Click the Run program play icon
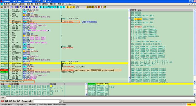 pyautogui.click(x=11, y=7)
